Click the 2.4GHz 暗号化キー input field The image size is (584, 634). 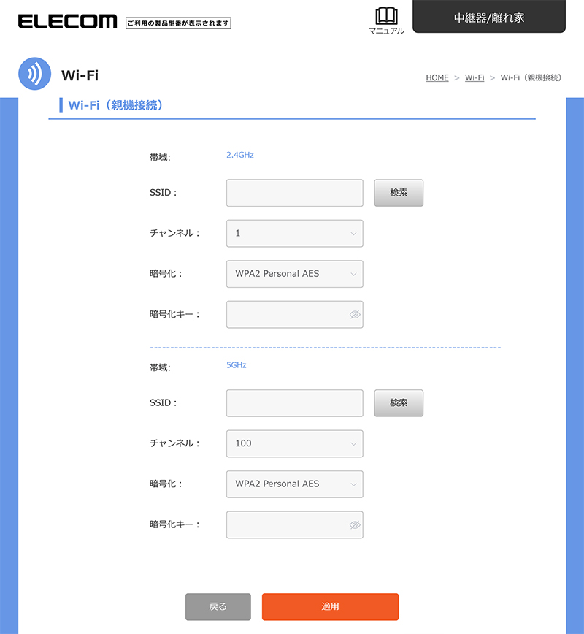286,315
